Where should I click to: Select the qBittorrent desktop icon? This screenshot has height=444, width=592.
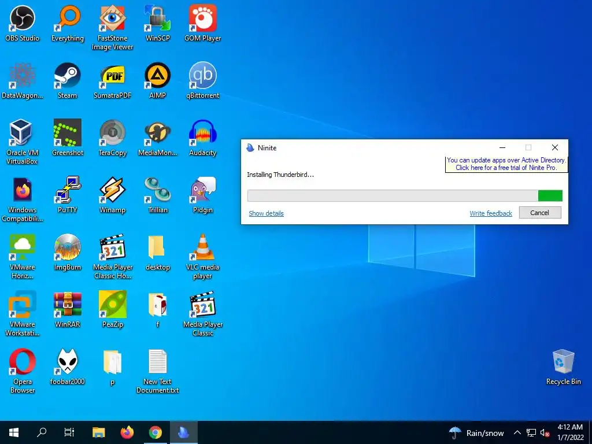203,81
